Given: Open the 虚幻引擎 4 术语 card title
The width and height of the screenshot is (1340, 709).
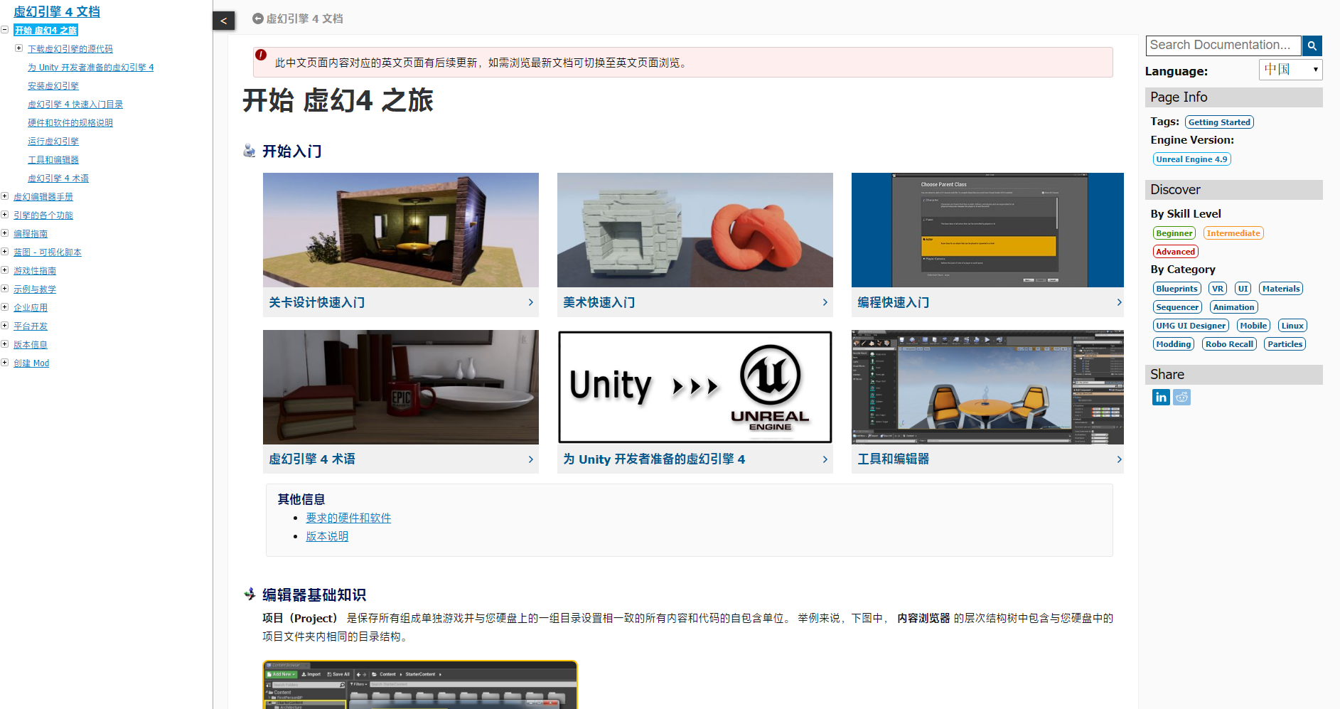Looking at the screenshot, I should point(312,459).
